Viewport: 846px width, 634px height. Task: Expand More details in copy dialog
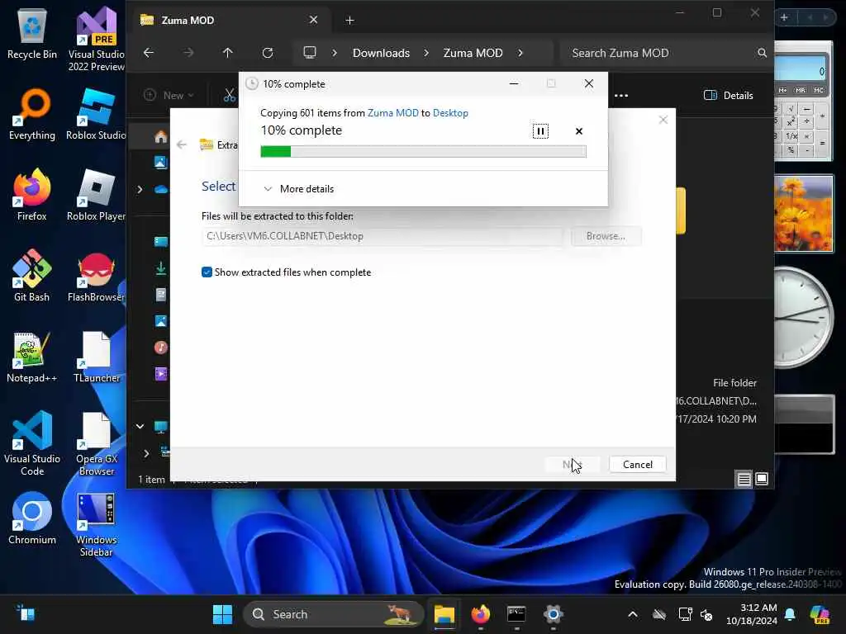298,189
